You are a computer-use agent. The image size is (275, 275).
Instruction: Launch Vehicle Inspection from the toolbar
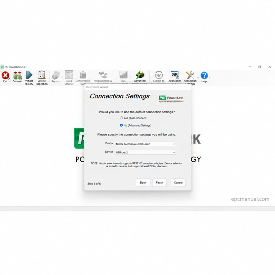pos(42,75)
